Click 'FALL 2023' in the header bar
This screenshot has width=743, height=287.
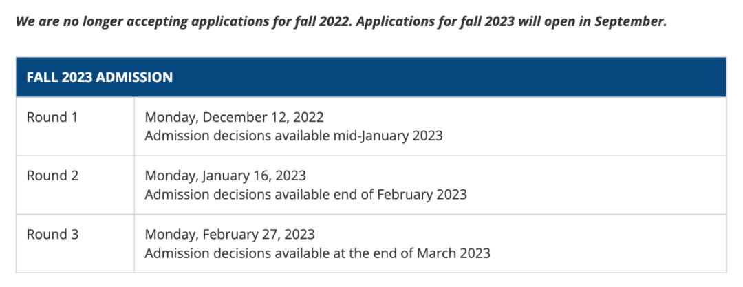(59, 77)
